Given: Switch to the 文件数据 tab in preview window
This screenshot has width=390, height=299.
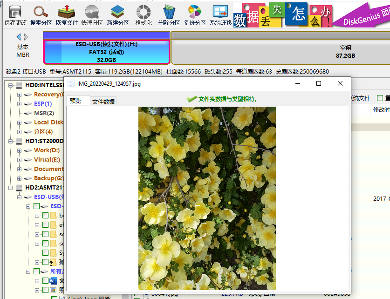Looking at the screenshot, I should (103, 102).
